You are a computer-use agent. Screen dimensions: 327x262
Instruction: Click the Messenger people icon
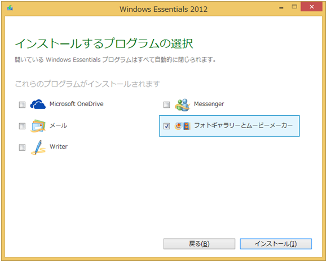click(x=182, y=104)
